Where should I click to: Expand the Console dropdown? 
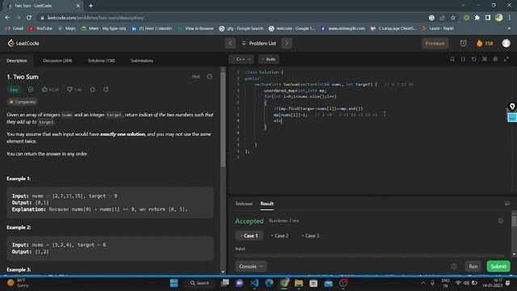tap(251, 266)
